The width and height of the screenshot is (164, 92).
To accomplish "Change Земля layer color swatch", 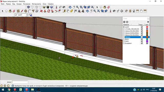I will click(147, 39).
